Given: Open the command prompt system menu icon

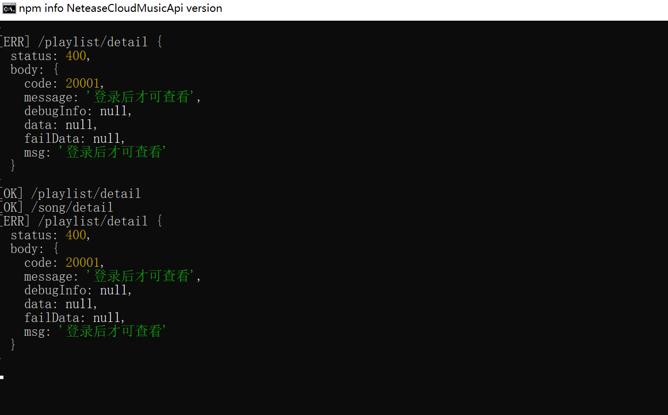Looking at the screenshot, I should (9, 8).
